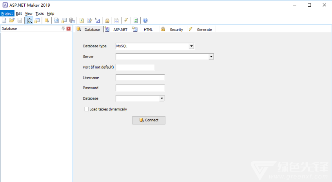Image resolution: width=332 pixels, height=182 pixels.
Task: Enable Load tables dynamically checkbox
Action: point(87,109)
